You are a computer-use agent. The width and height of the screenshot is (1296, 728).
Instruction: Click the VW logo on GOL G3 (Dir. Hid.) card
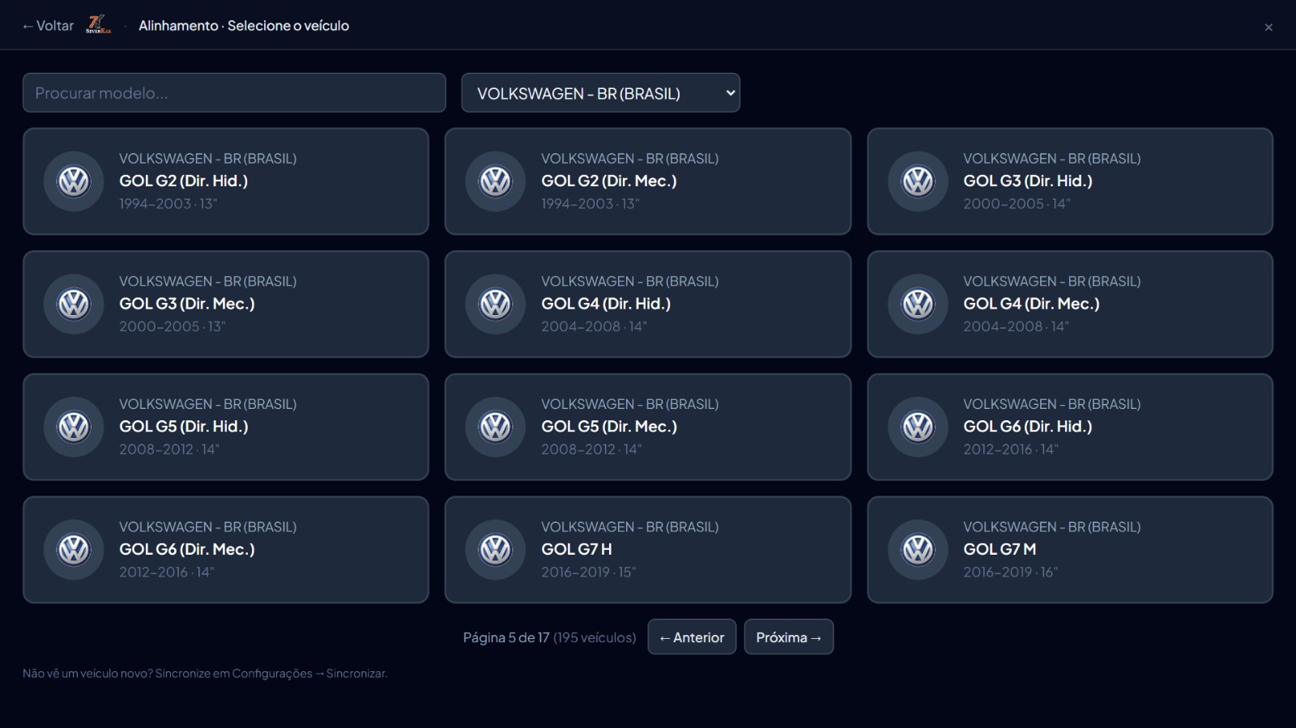coord(918,181)
